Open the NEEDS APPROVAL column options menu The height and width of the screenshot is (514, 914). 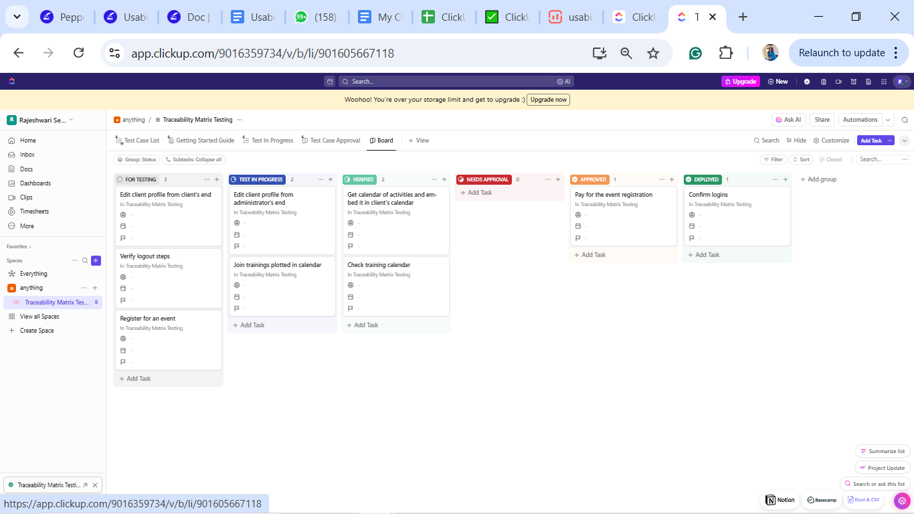[x=548, y=179]
